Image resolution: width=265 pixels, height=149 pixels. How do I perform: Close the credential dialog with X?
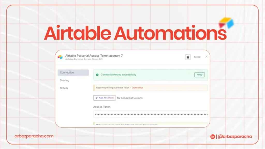click(x=206, y=57)
